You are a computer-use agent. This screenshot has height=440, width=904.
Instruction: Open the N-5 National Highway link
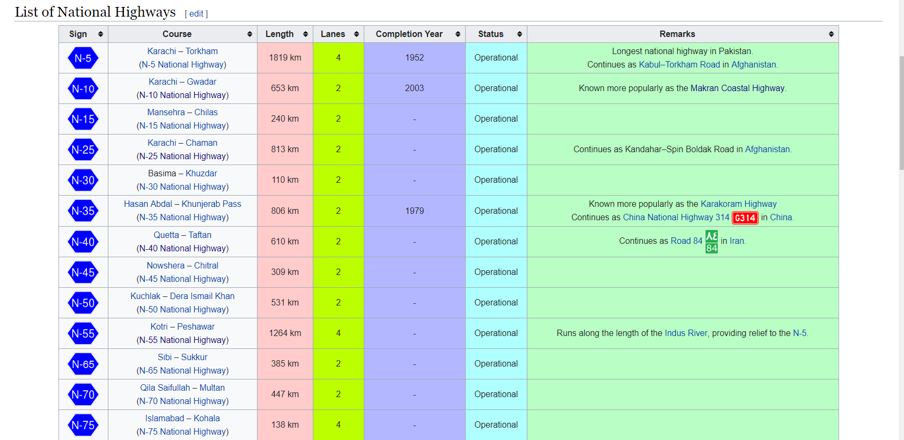(182, 64)
